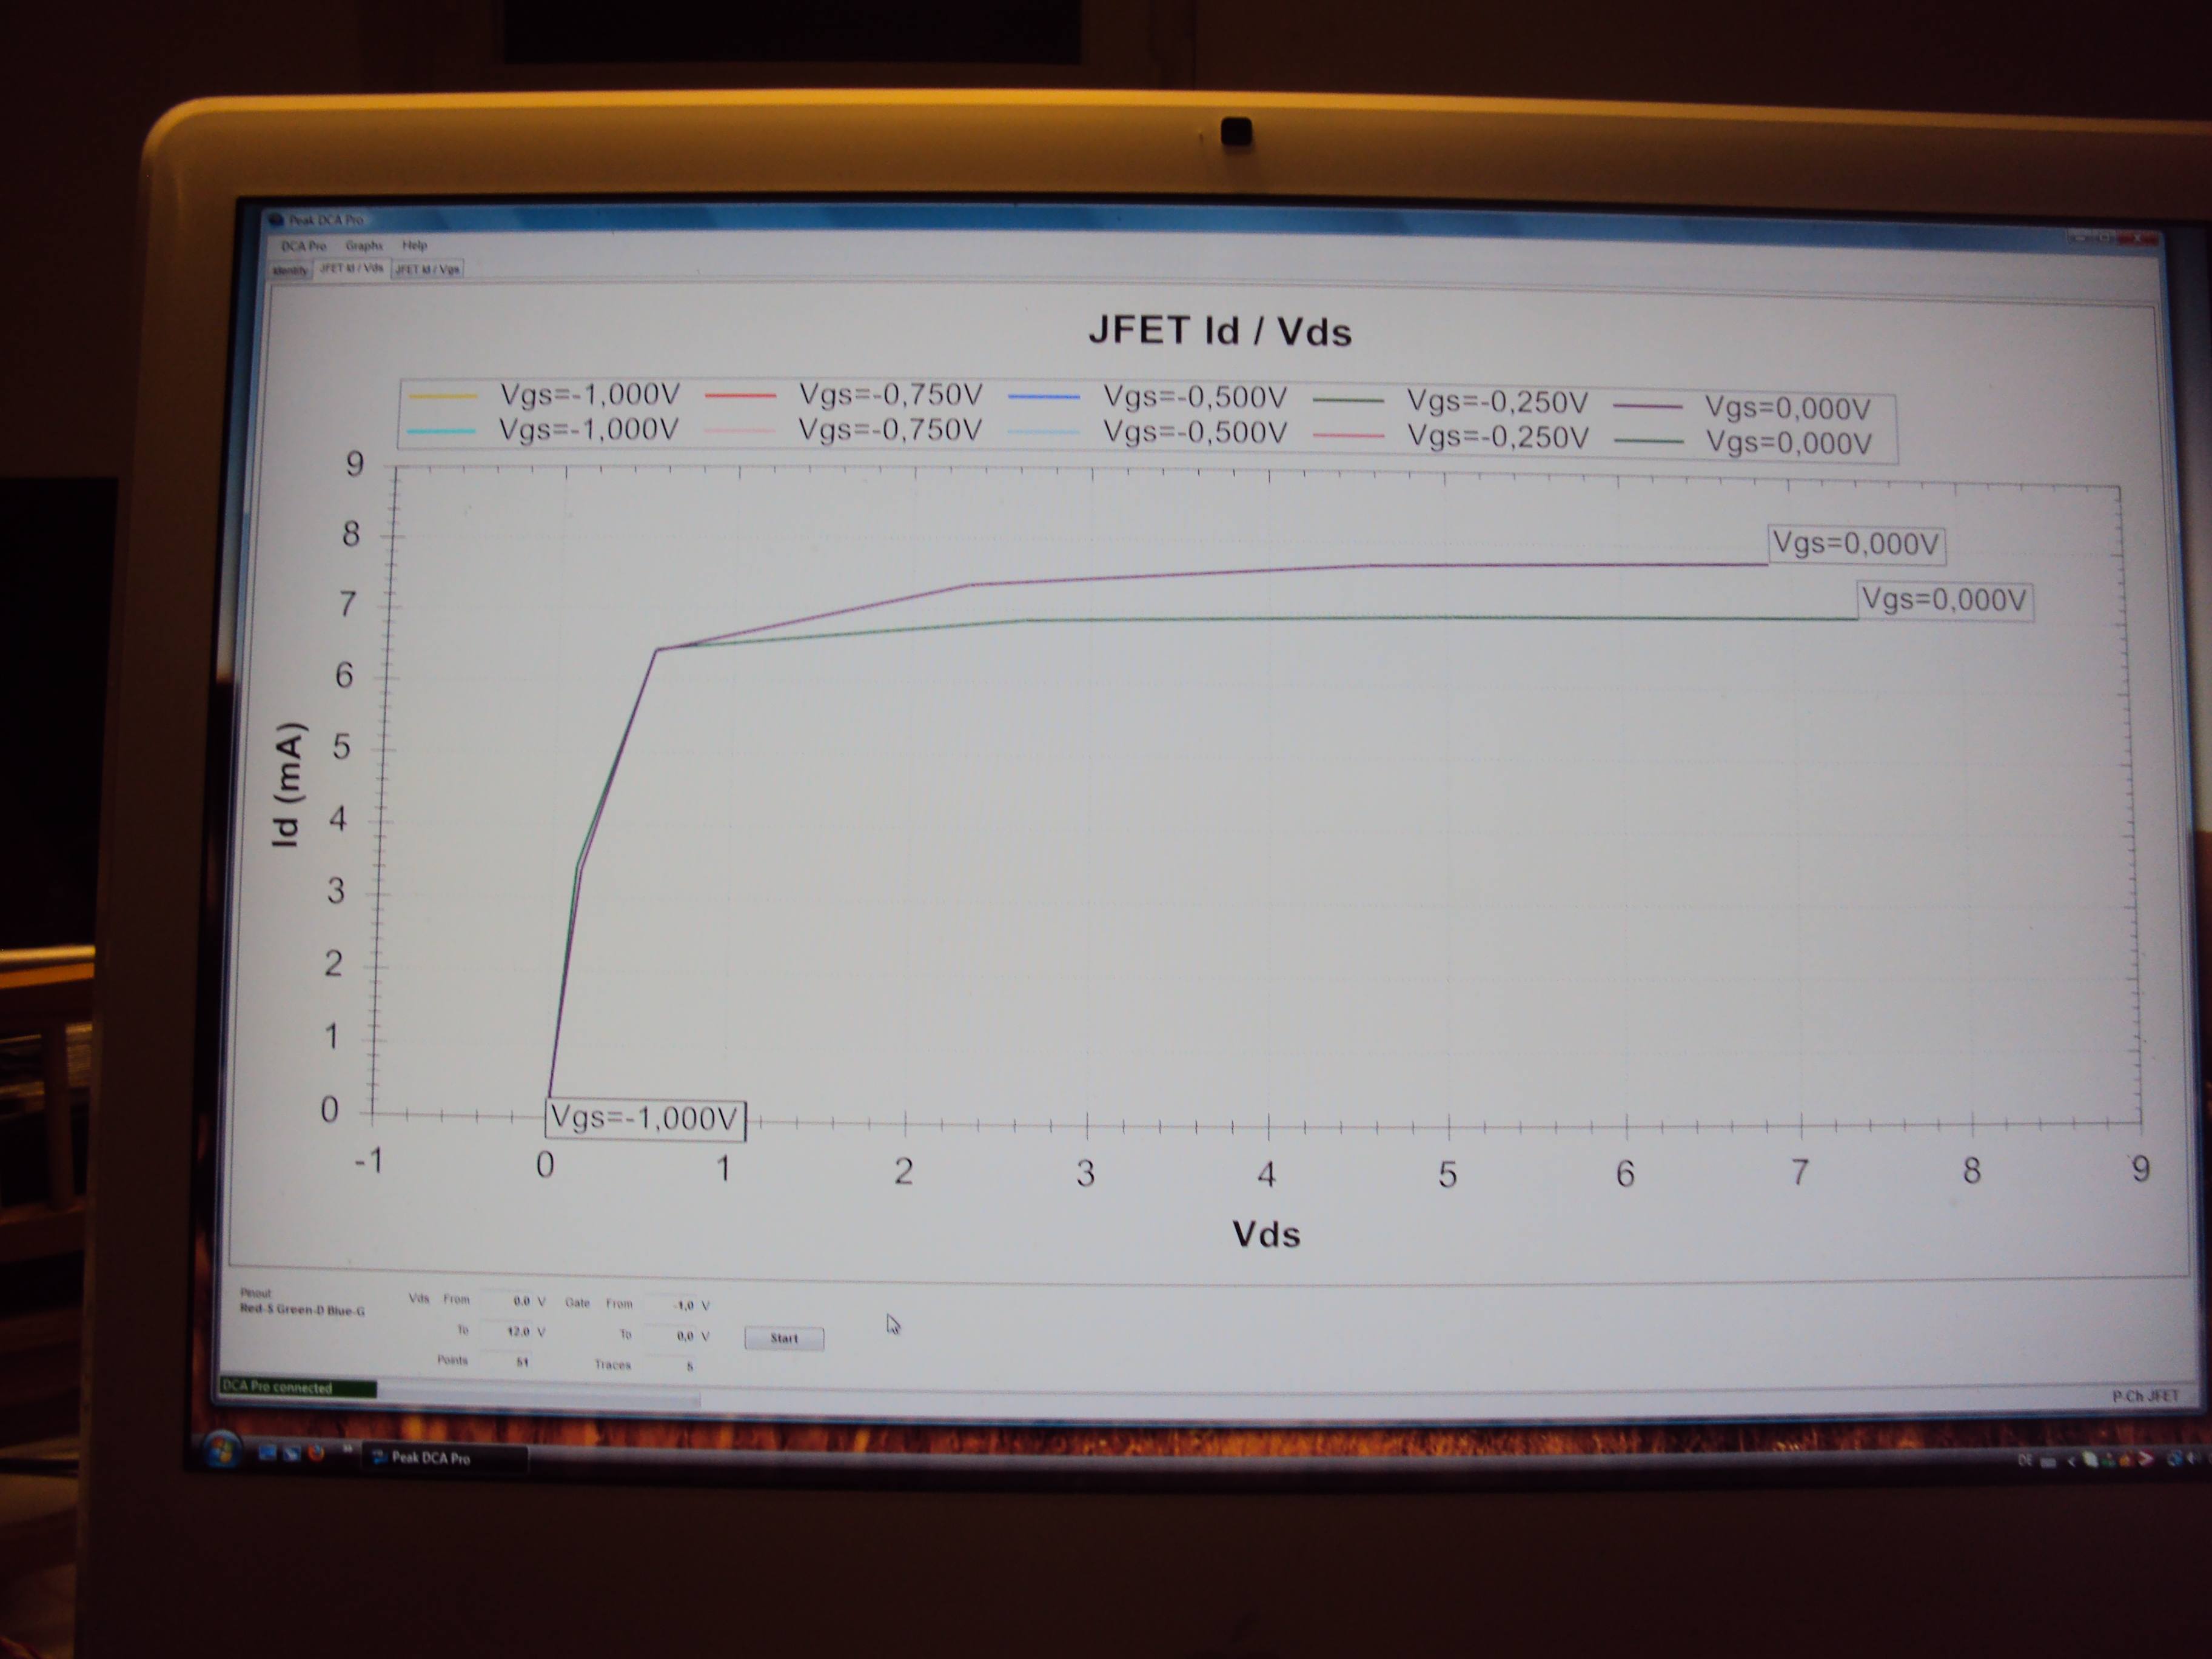
Task: Click the orange tray icon
Action: (2125, 1460)
